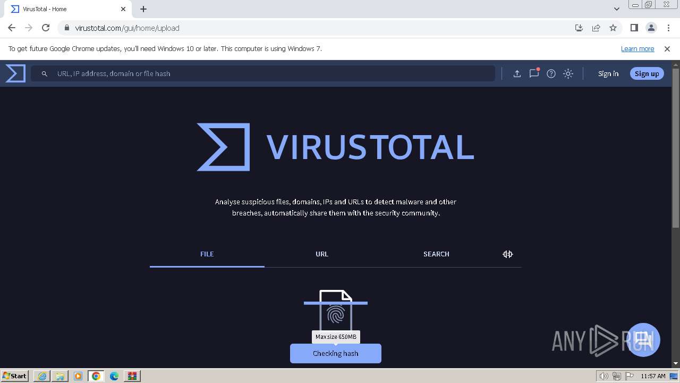The height and width of the screenshot is (383, 680).
Task: Click the search magnifier icon
Action: pyautogui.click(x=45, y=74)
